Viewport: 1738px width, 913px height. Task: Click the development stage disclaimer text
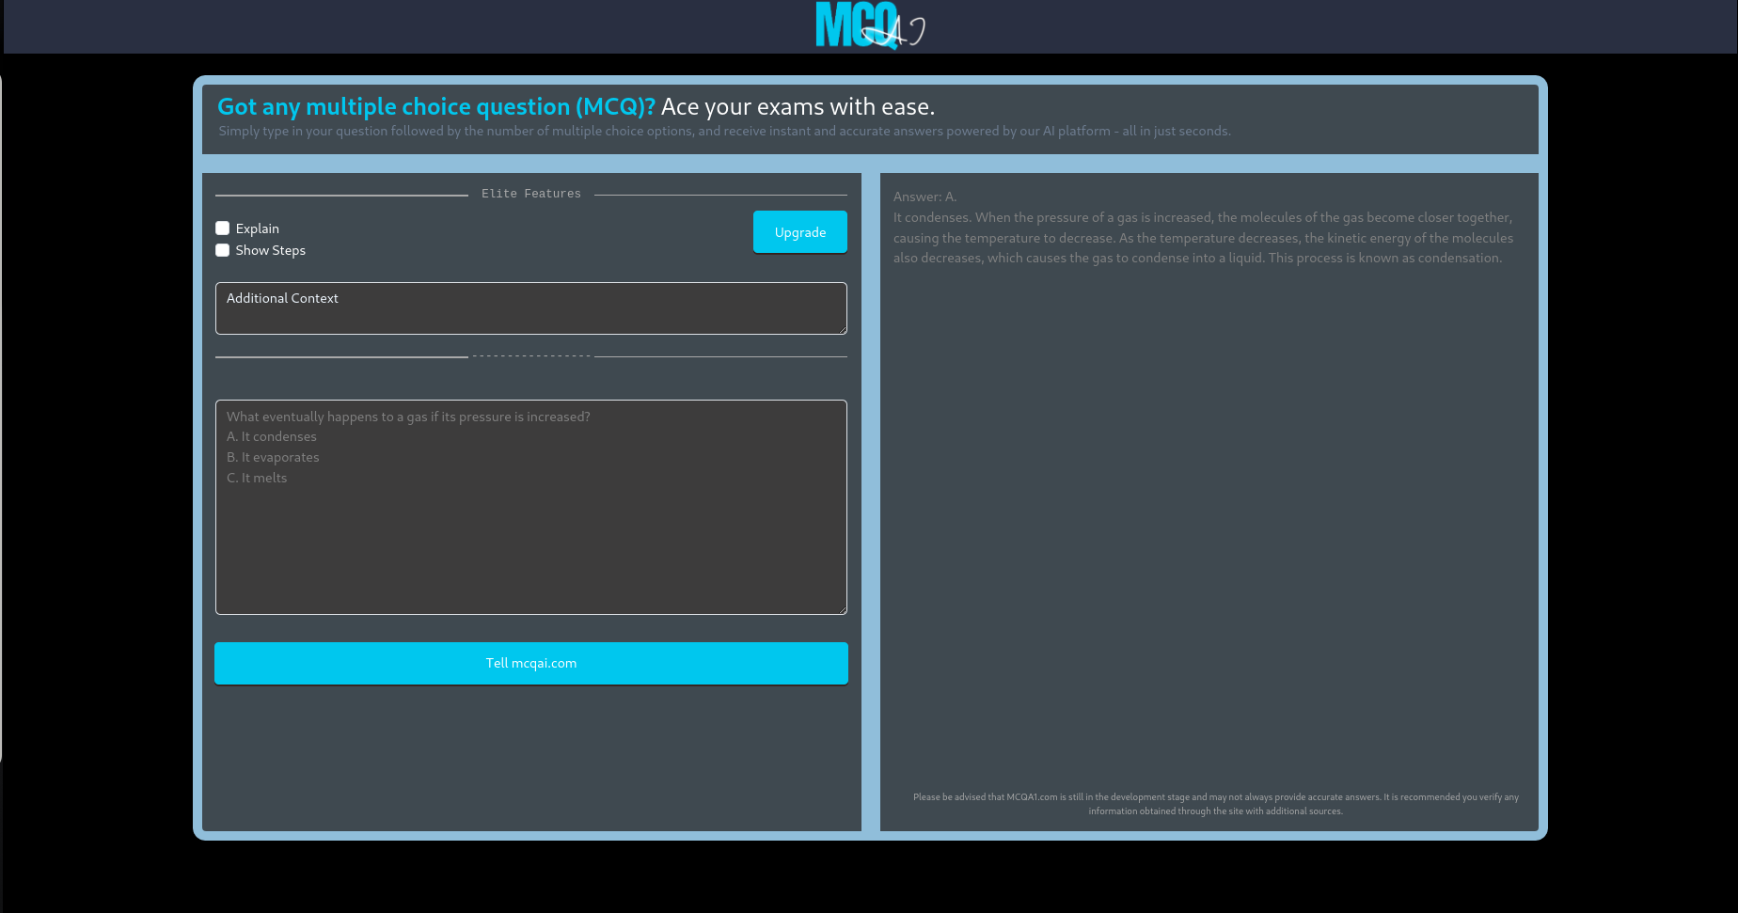(x=1214, y=803)
